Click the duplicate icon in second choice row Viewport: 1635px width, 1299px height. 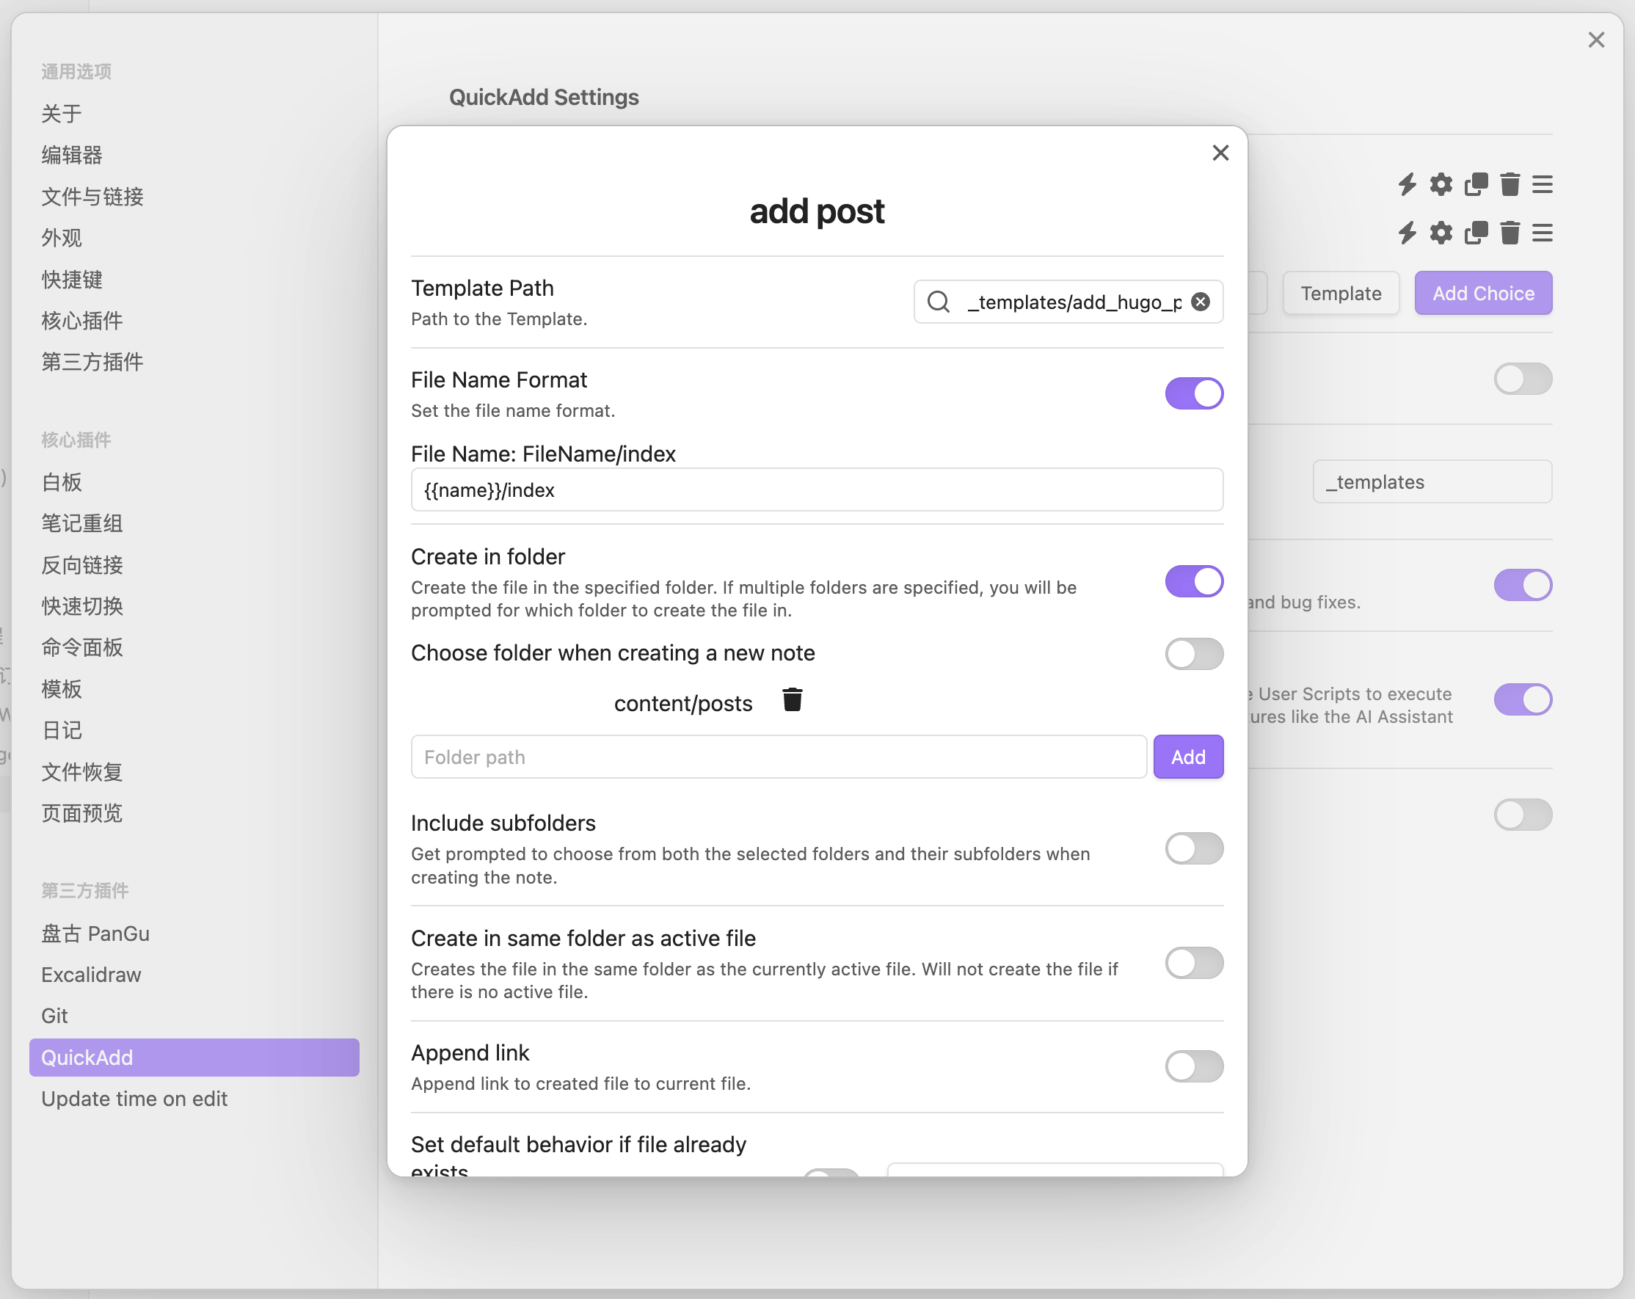click(x=1476, y=233)
